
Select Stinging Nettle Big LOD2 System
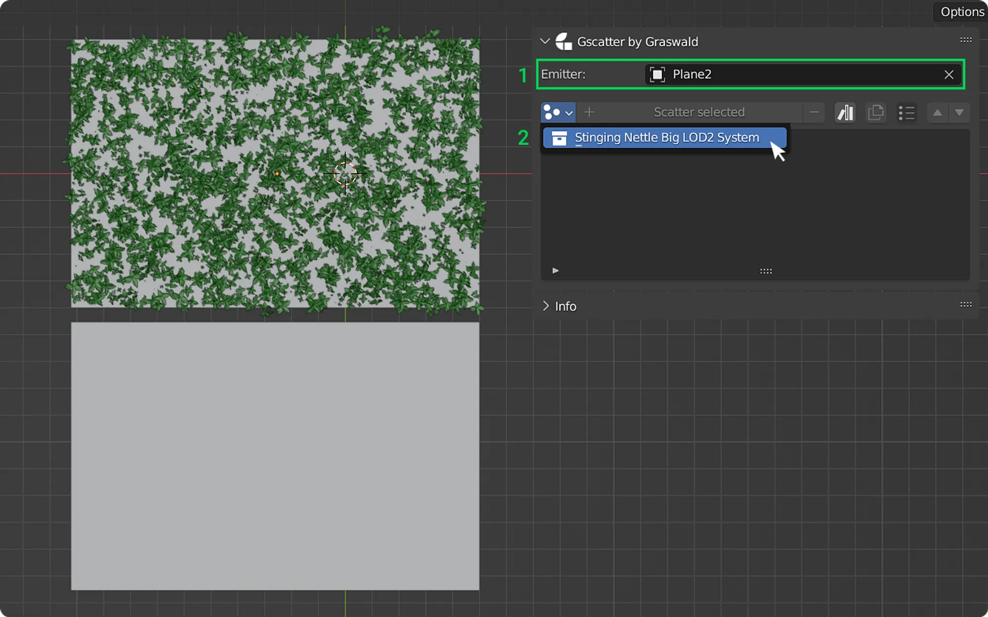664,138
